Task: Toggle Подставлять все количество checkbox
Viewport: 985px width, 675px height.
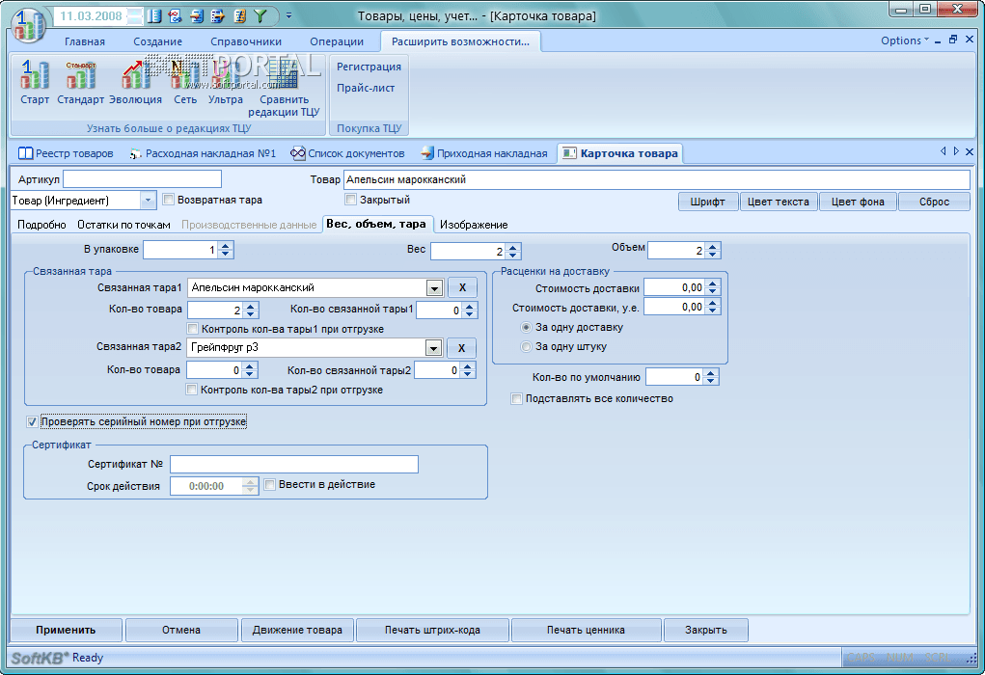Action: (x=516, y=398)
